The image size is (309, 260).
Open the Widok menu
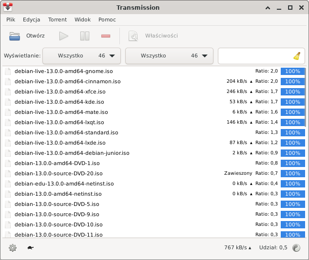point(82,20)
